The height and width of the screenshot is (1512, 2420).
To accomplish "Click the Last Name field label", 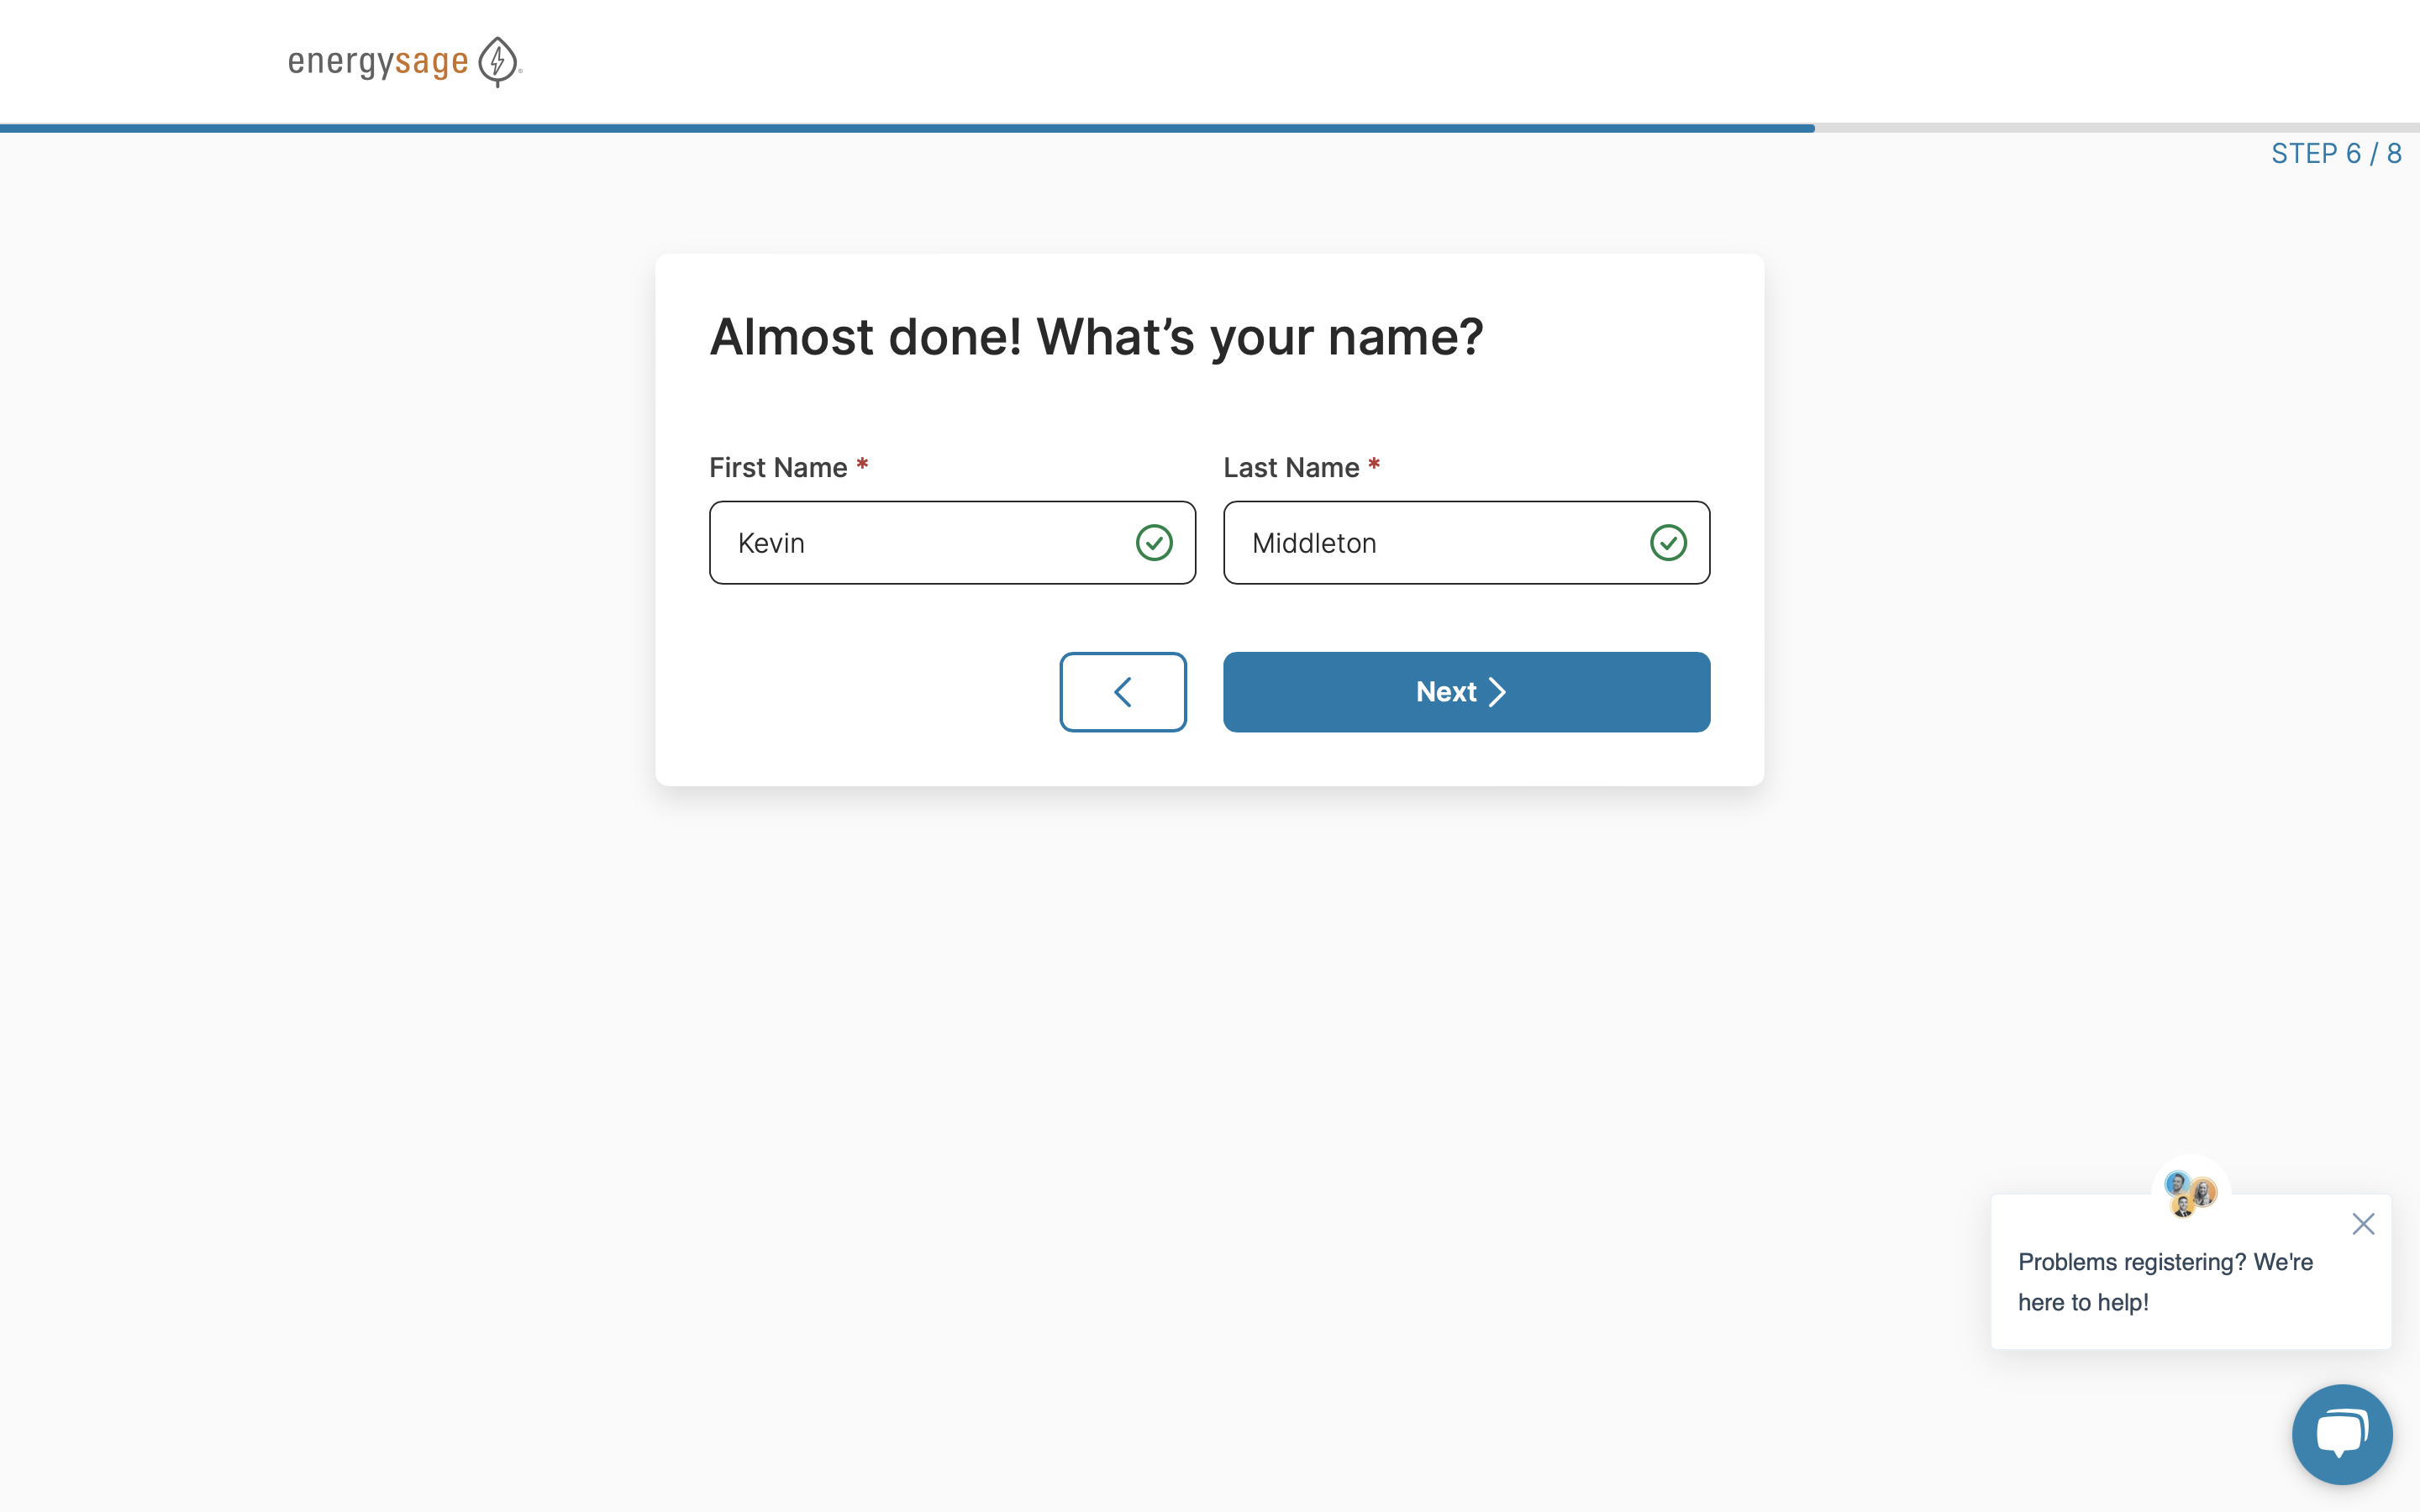I will pyautogui.click(x=1291, y=468).
